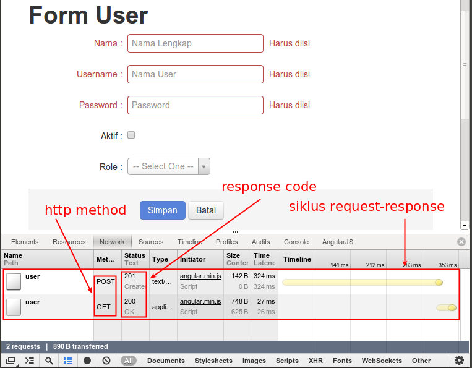Click the Nama Lengkap input field
The height and width of the screenshot is (368, 472).
195,43
